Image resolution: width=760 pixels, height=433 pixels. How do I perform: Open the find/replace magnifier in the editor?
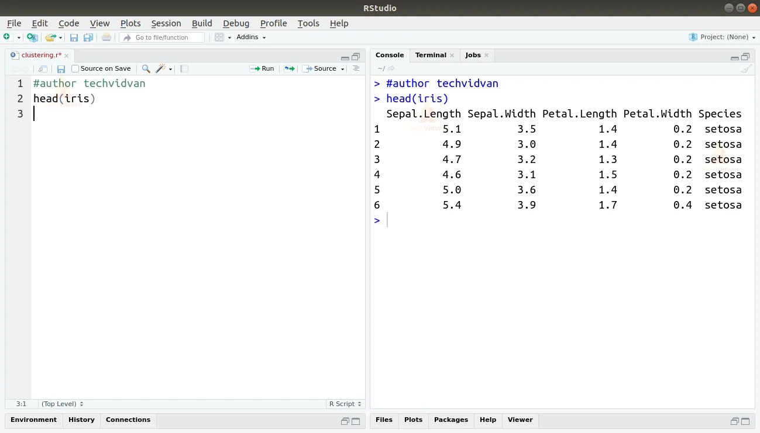[146, 68]
